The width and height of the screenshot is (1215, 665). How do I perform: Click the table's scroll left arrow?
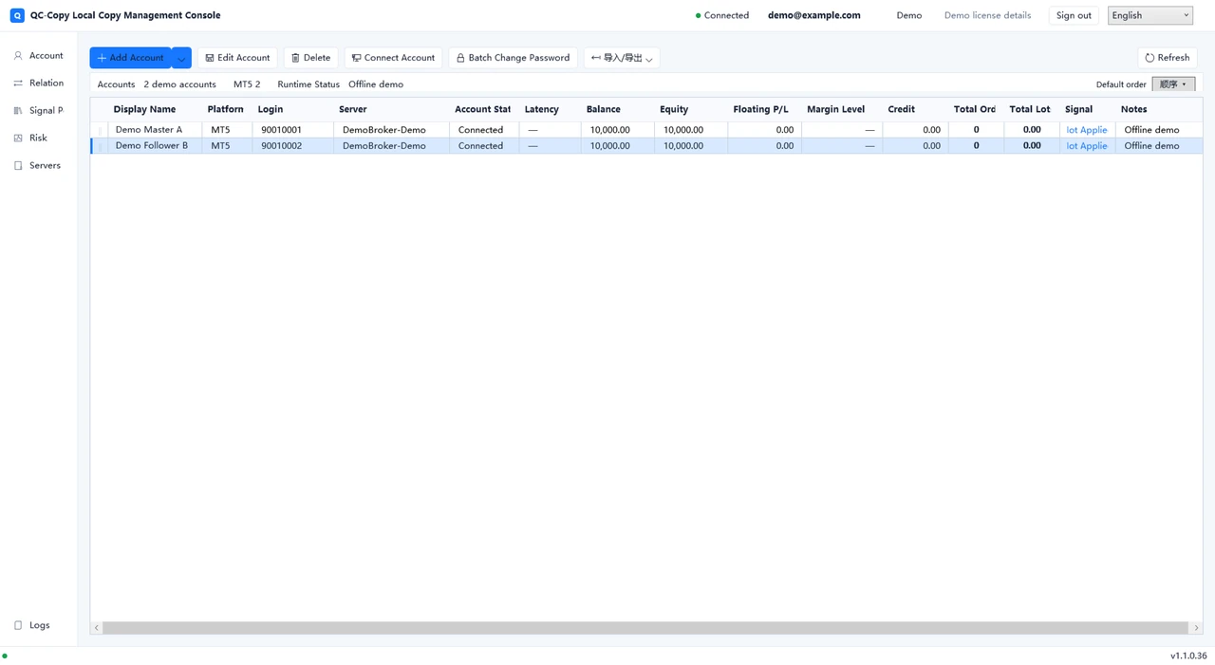coord(97,628)
